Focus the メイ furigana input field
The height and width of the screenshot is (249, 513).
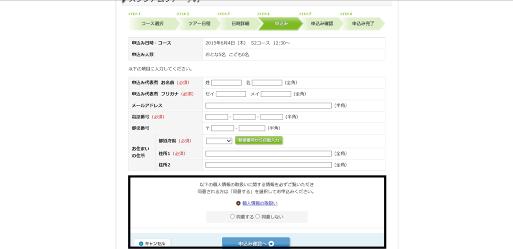276,94
